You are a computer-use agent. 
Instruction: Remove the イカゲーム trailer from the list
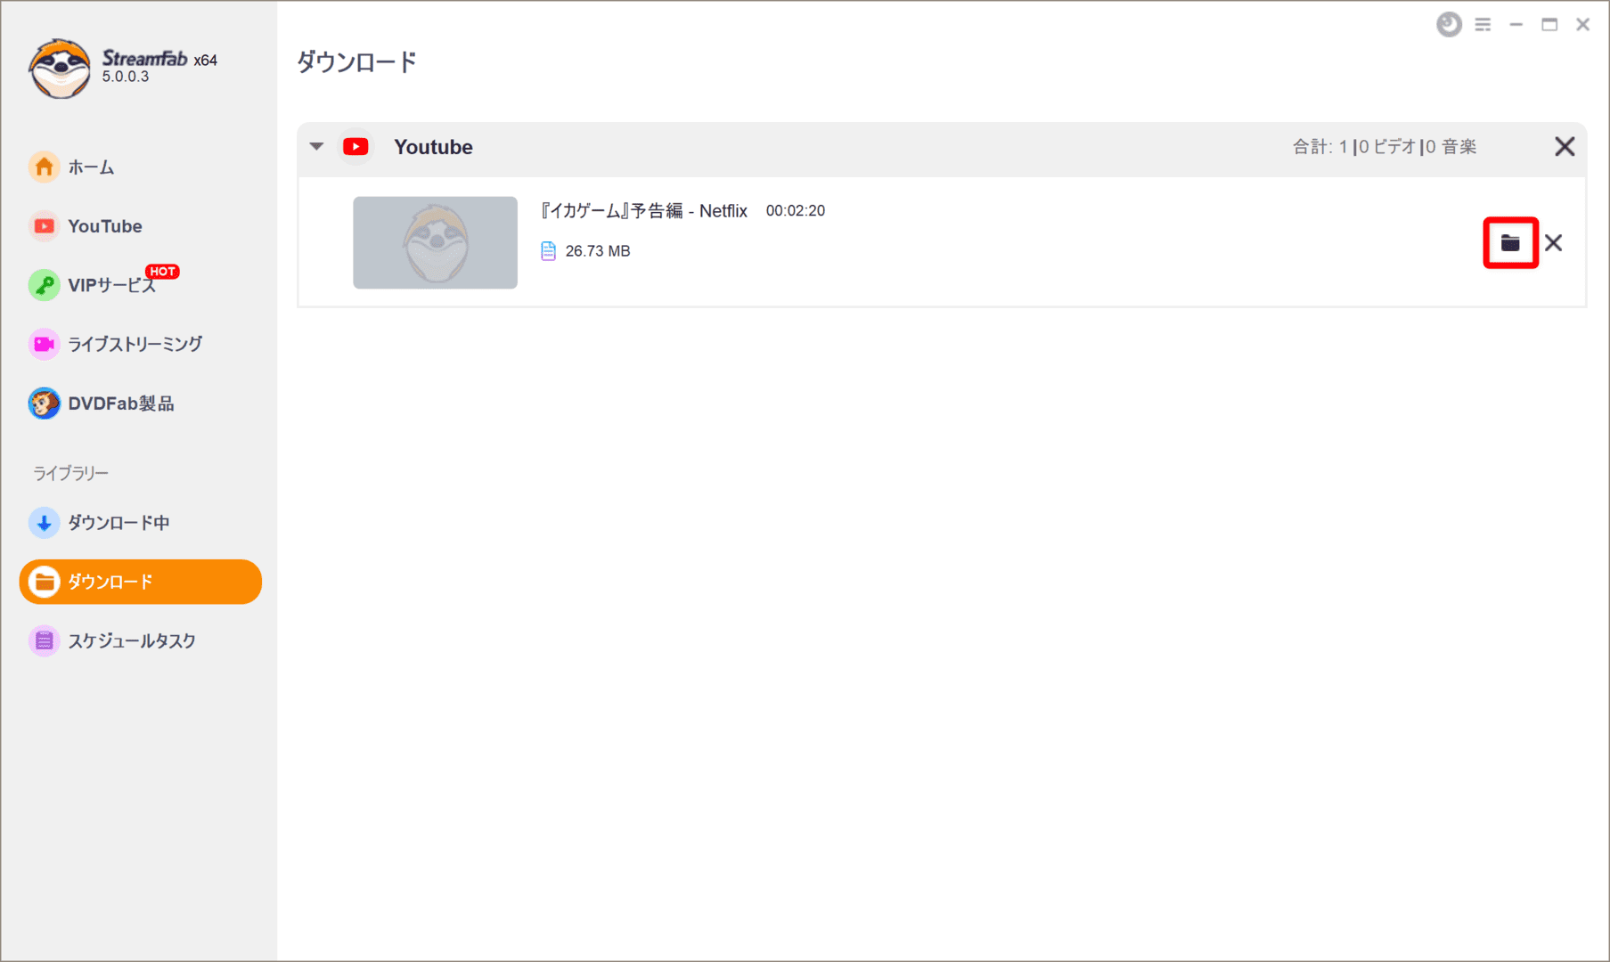(x=1554, y=242)
